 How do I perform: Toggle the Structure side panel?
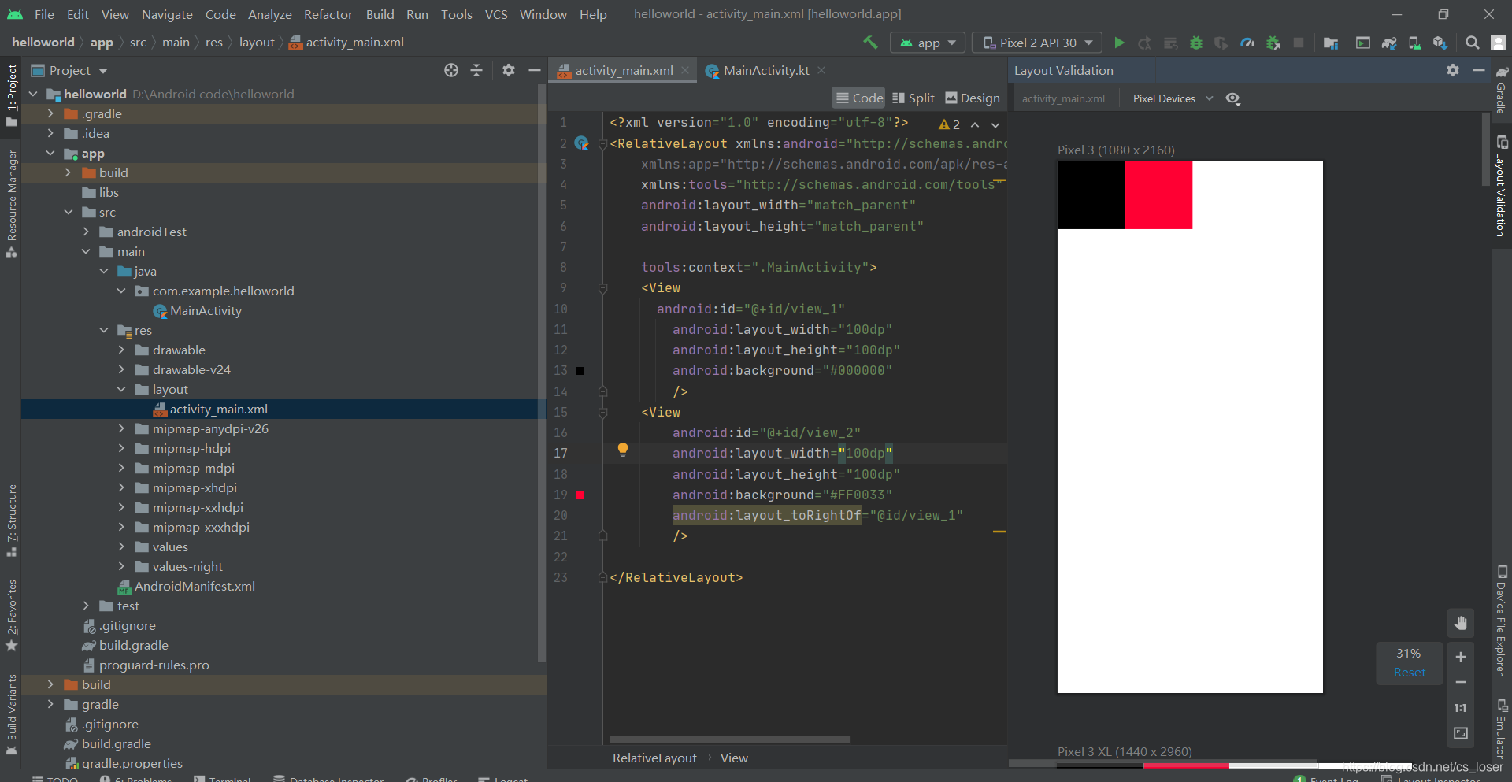[11, 521]
